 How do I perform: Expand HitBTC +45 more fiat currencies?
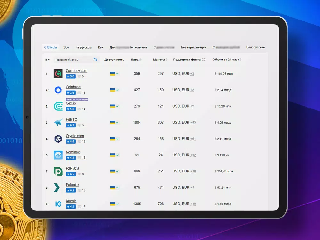(x=193, y=123)
